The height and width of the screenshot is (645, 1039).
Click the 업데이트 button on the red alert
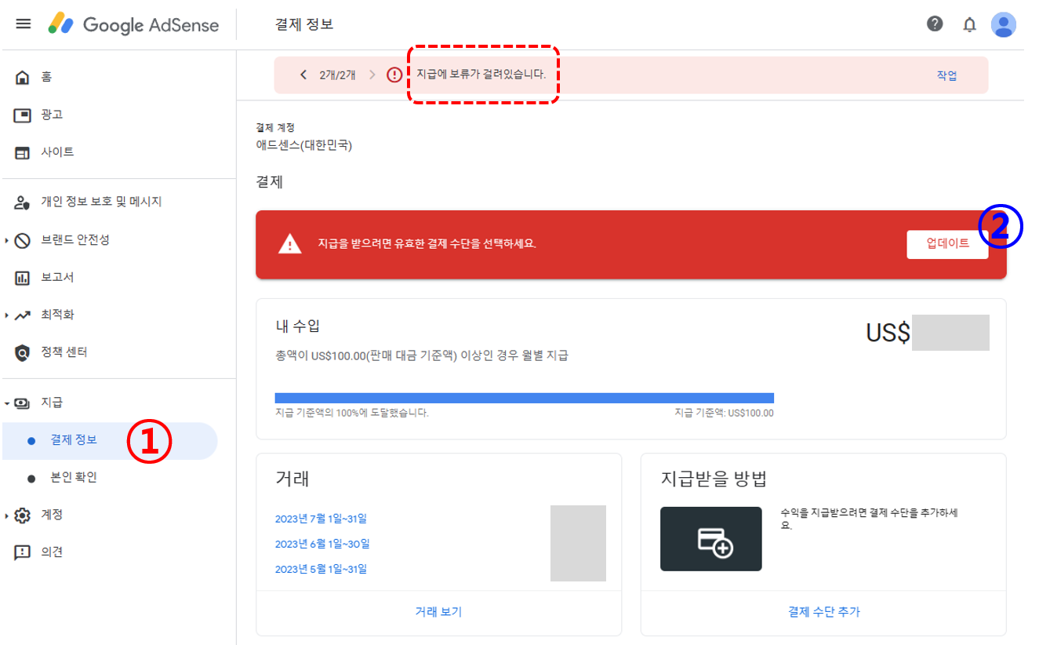point(947,244)
